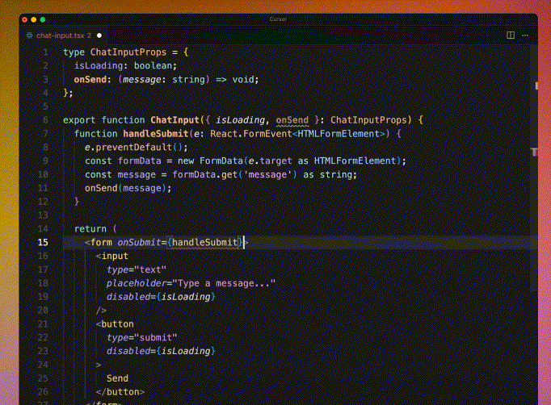Click the split editor icon

coord(511,35)
